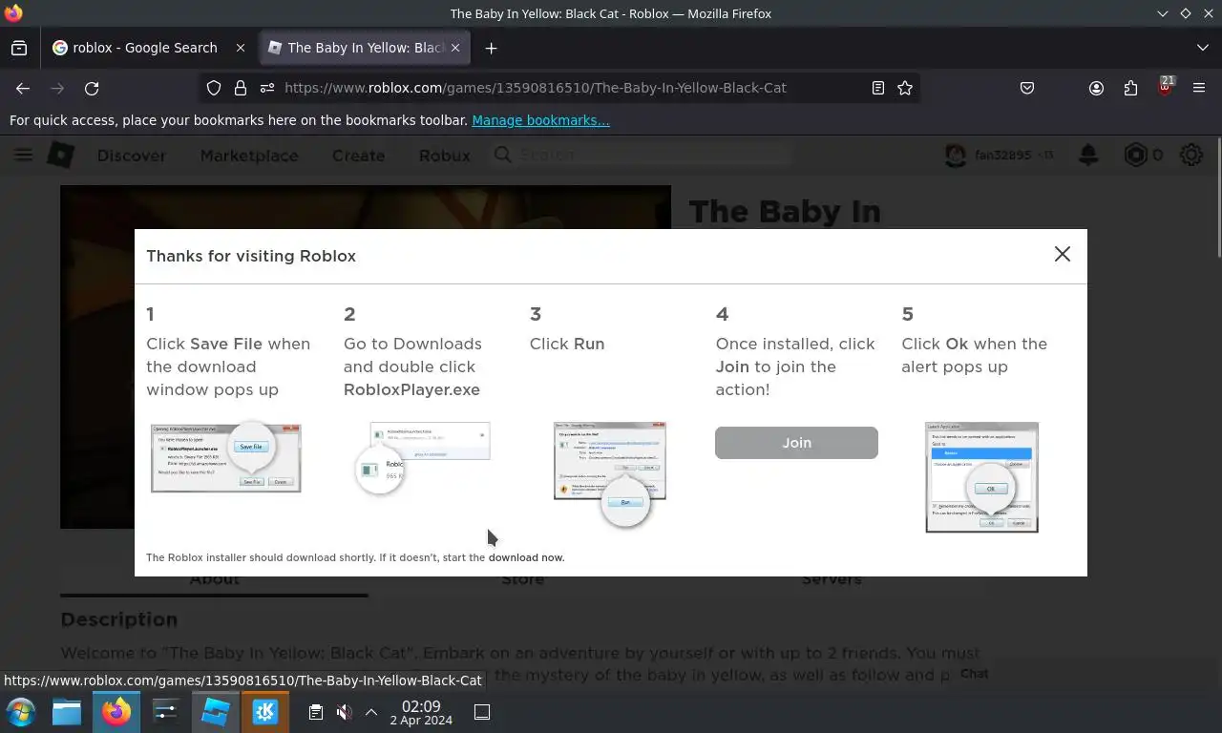Open the Extensions puzzle icon
This screenshot has height=733, width=1222.
click(x=1130, y=88)
